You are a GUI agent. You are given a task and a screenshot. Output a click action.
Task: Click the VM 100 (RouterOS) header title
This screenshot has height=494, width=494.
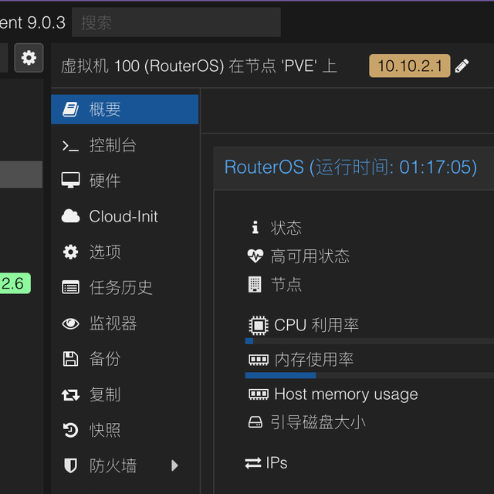pyautogui.click(x=199, y=66)
